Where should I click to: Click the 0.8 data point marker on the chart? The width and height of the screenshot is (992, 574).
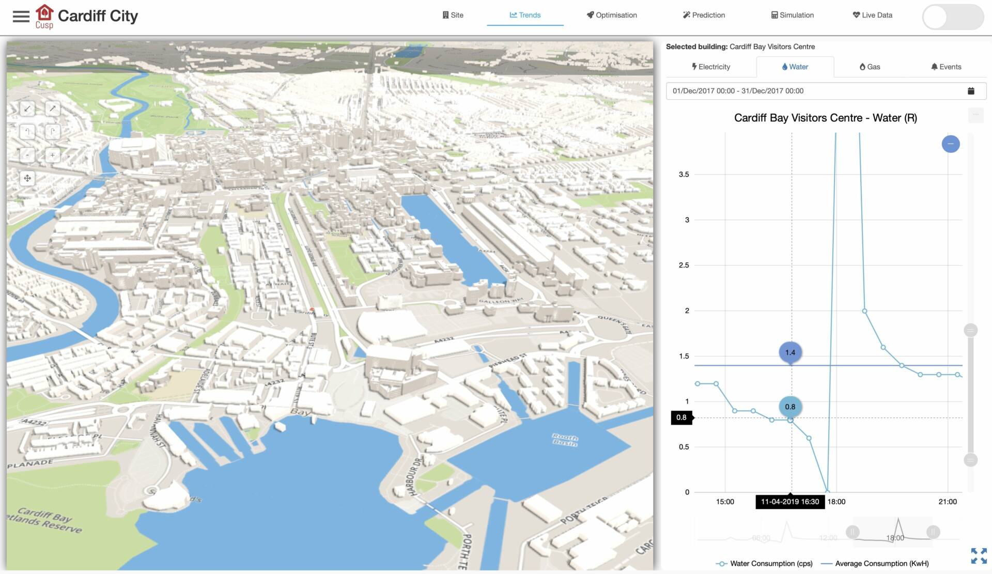790,407
